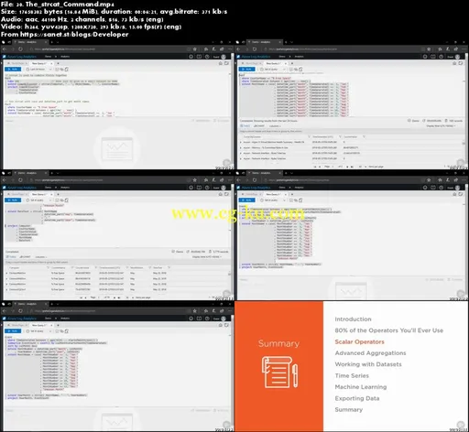The height and width of the screenshot is (432, 469).
Task: Click 'Exporting Data' in slide list
Action: pyautogui.click(x=357, y=398)
